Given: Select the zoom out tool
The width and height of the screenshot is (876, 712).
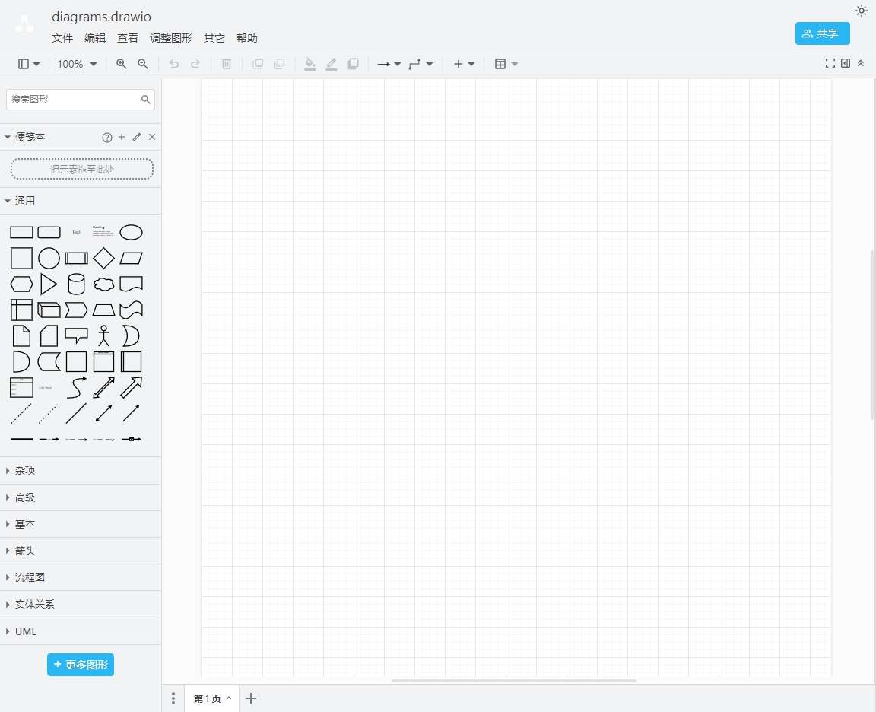Looking at the screenshot, I should 143,64.
